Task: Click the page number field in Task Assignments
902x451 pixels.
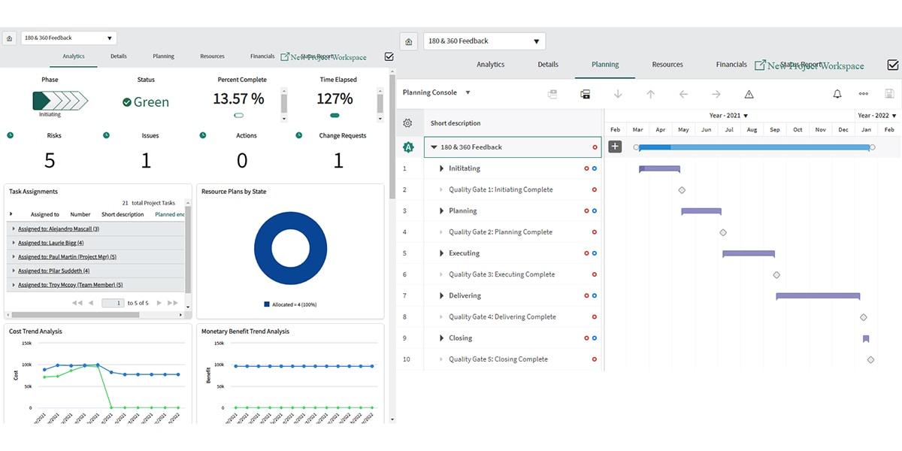Action: pos(113,303)
